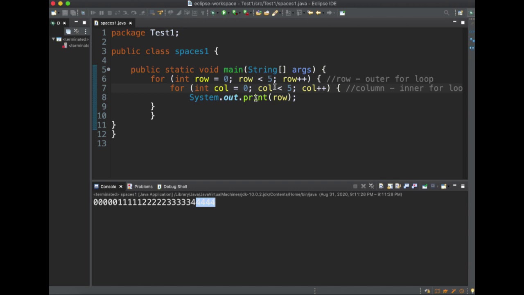Minimize the Debug view panel
The height and width of the screenshot is (295, 524).
pos(76,22)
